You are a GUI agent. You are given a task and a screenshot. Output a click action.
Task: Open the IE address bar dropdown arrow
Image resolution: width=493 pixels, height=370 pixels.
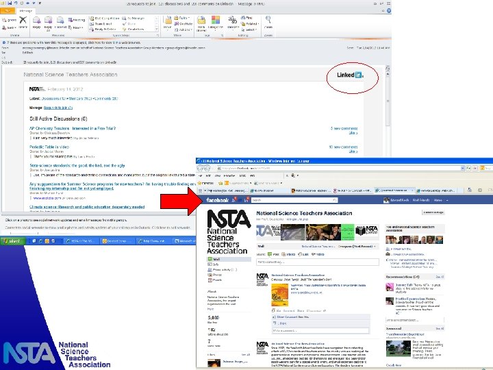(x=462, y=169)
